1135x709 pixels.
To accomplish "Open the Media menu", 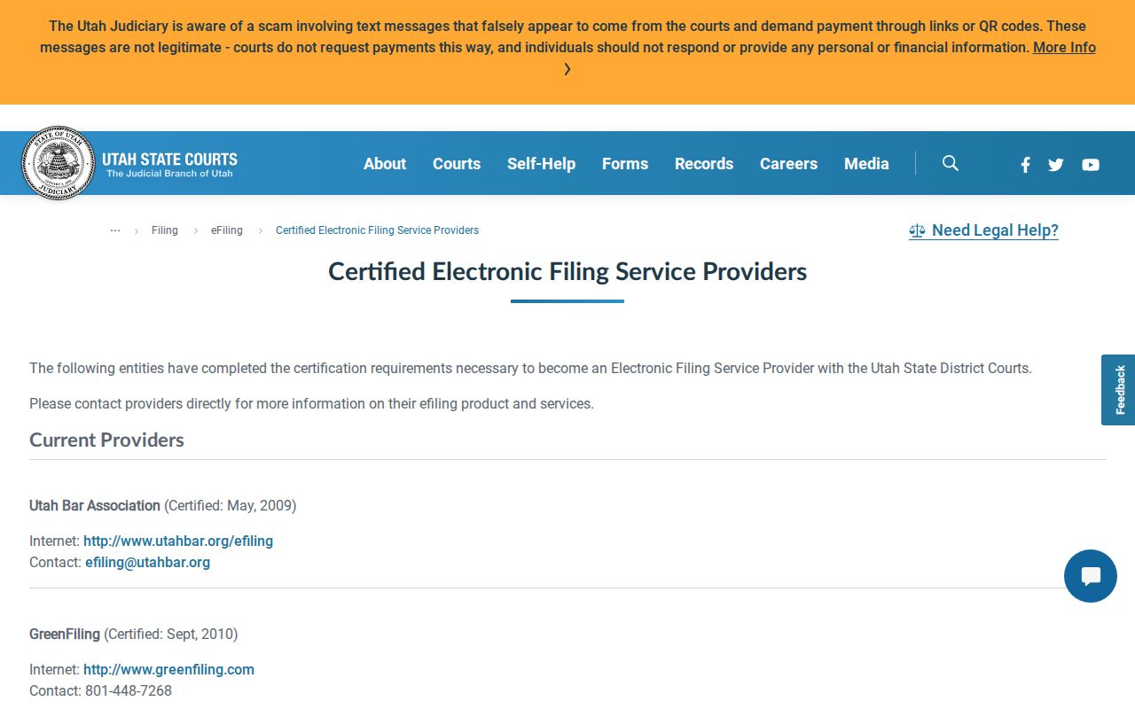I will click(x=866, y=163).
